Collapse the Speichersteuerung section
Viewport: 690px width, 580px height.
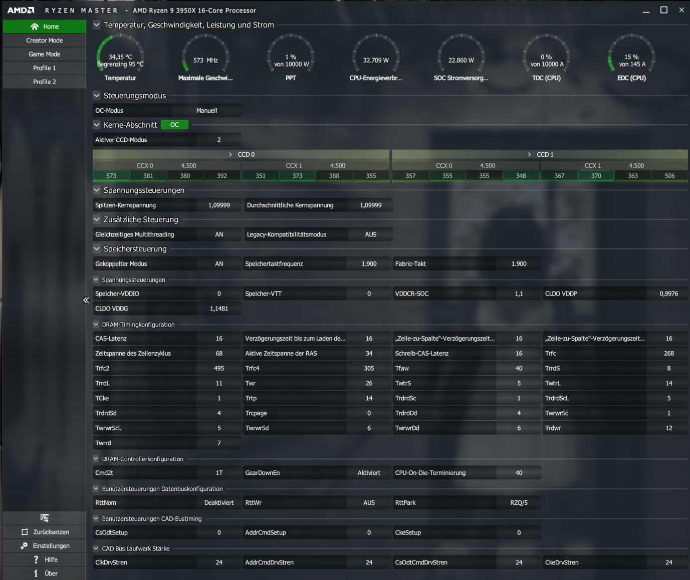(x=97, y=248)
